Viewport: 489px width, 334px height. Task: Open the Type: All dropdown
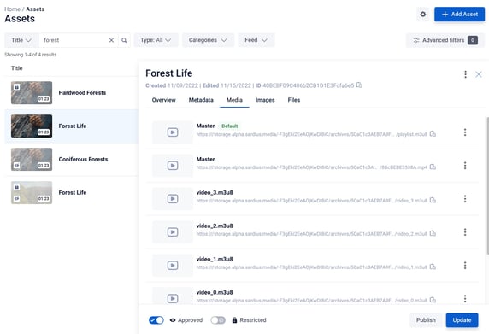(x=156, y=40)
